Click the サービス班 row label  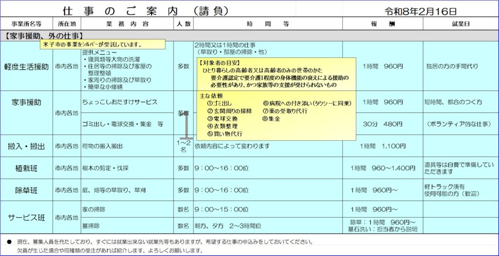click(26, 217)
